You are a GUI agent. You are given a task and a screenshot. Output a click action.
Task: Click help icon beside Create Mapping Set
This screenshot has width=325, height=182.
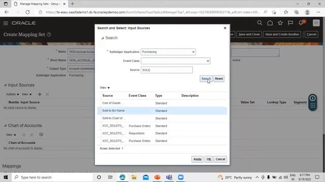49,34
